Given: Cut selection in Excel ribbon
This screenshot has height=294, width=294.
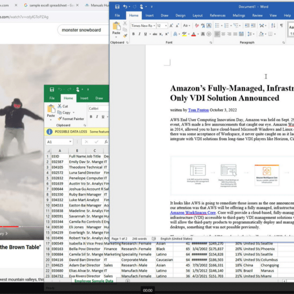Looking at the screenshot, I should click(63, 106).
